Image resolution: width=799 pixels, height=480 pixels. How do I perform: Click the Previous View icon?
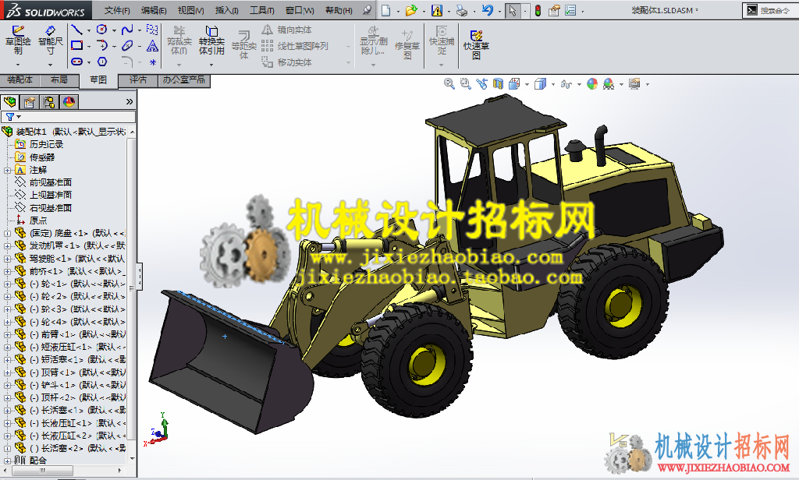(x=481, y=83)
